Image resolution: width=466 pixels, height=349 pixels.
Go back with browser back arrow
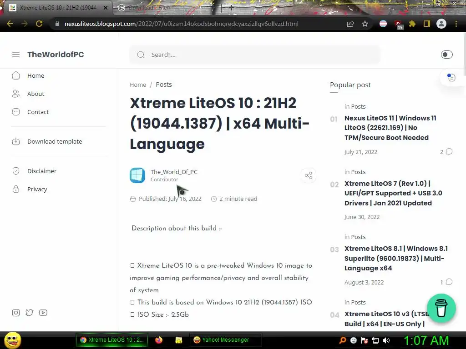coord(10,24)
